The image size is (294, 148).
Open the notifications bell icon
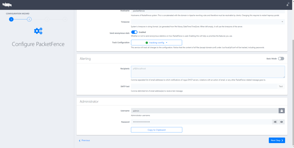(x=287, y=5)
